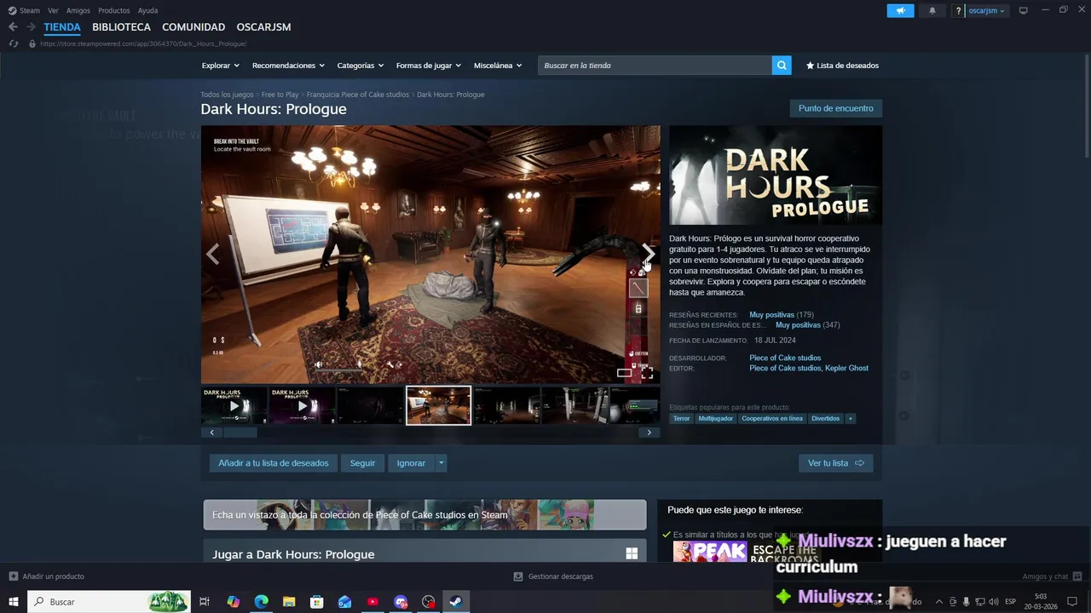
Task: Select the Divertidos tag
Action: pyautogui.click(x=825, y=419)
